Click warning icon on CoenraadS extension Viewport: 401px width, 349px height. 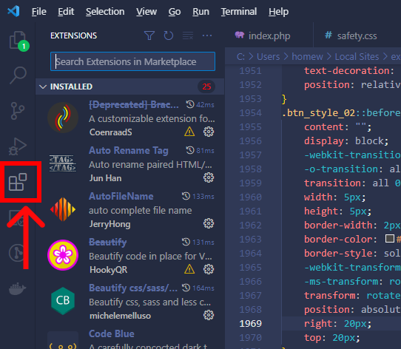pyautogui.click(x=189, y=132)
